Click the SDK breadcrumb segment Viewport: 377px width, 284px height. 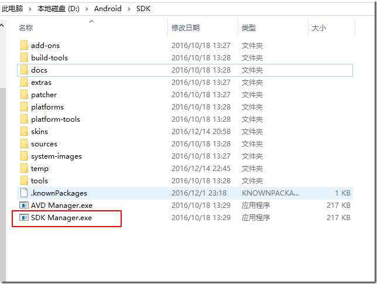[x=143, y=9]
